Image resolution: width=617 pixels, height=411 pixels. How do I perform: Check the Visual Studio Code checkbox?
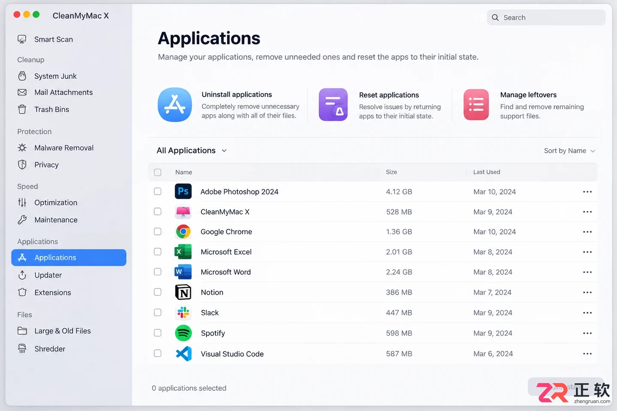pos(158,353)
